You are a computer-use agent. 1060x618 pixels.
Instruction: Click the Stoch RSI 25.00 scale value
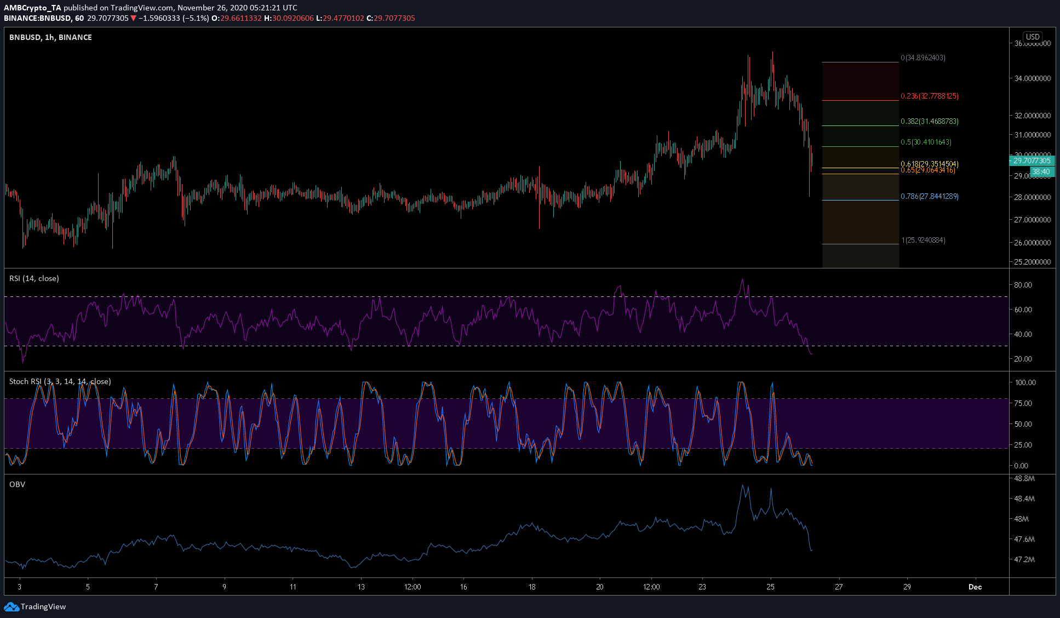pyautogui.click(x=1023, y=445)
